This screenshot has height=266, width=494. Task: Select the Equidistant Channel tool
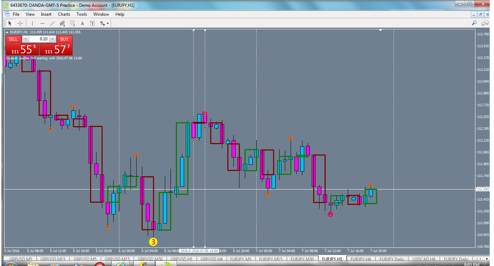tap(62, 23)
